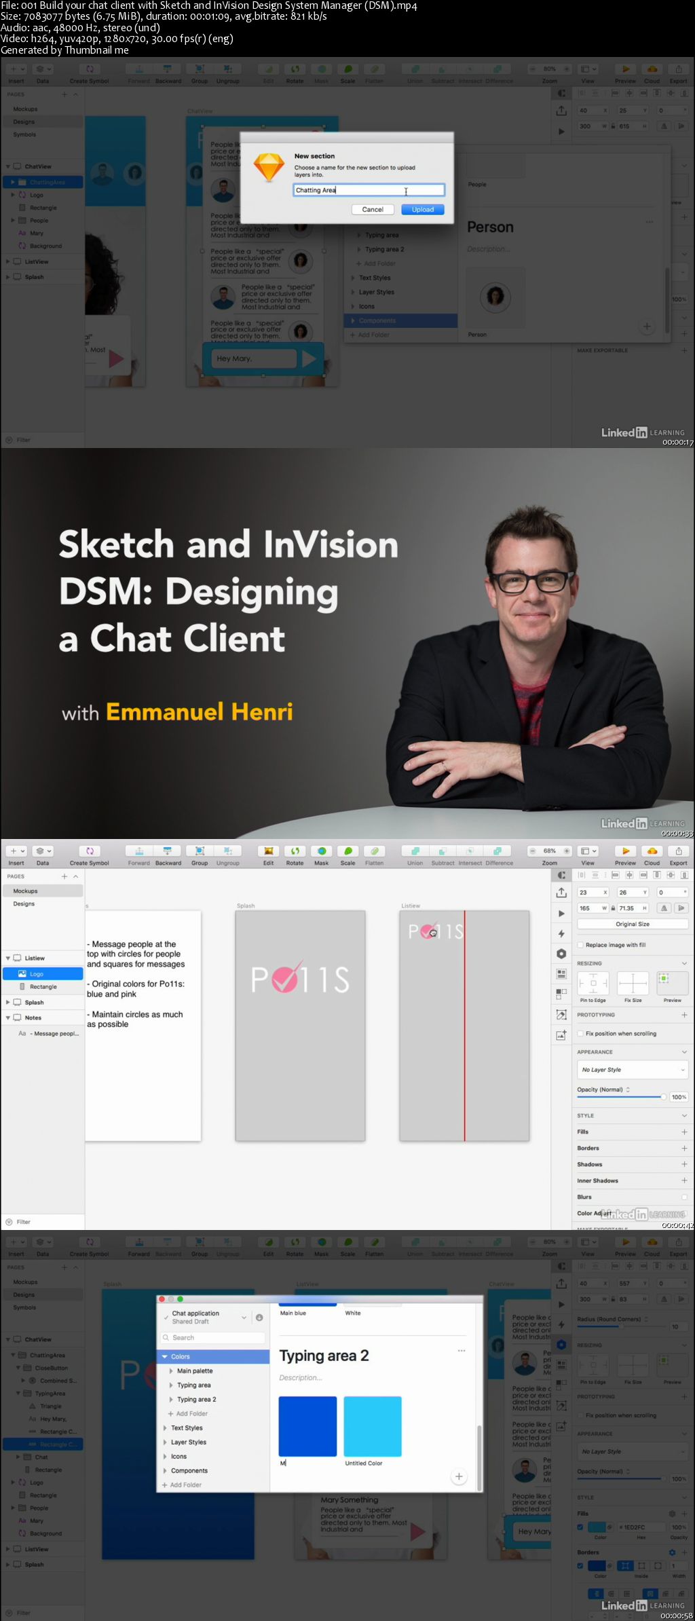695x1621 pixels.
Task: Click Rotate icon in the undimmed Sketch toolbar
Action: (295, 851)
